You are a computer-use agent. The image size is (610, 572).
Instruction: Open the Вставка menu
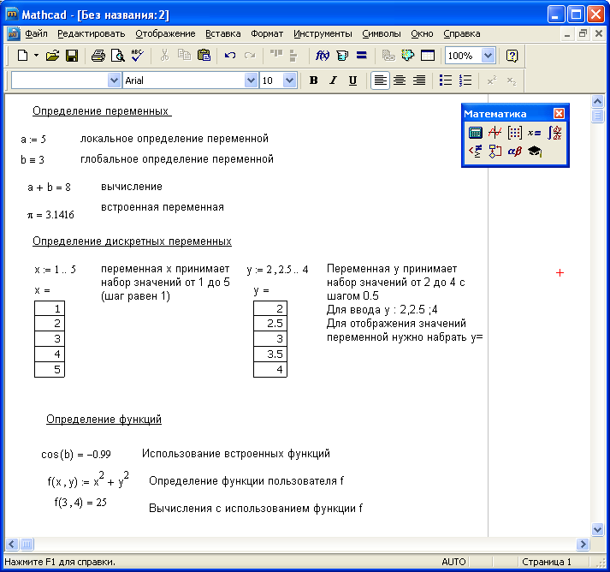tap(223, 34)
